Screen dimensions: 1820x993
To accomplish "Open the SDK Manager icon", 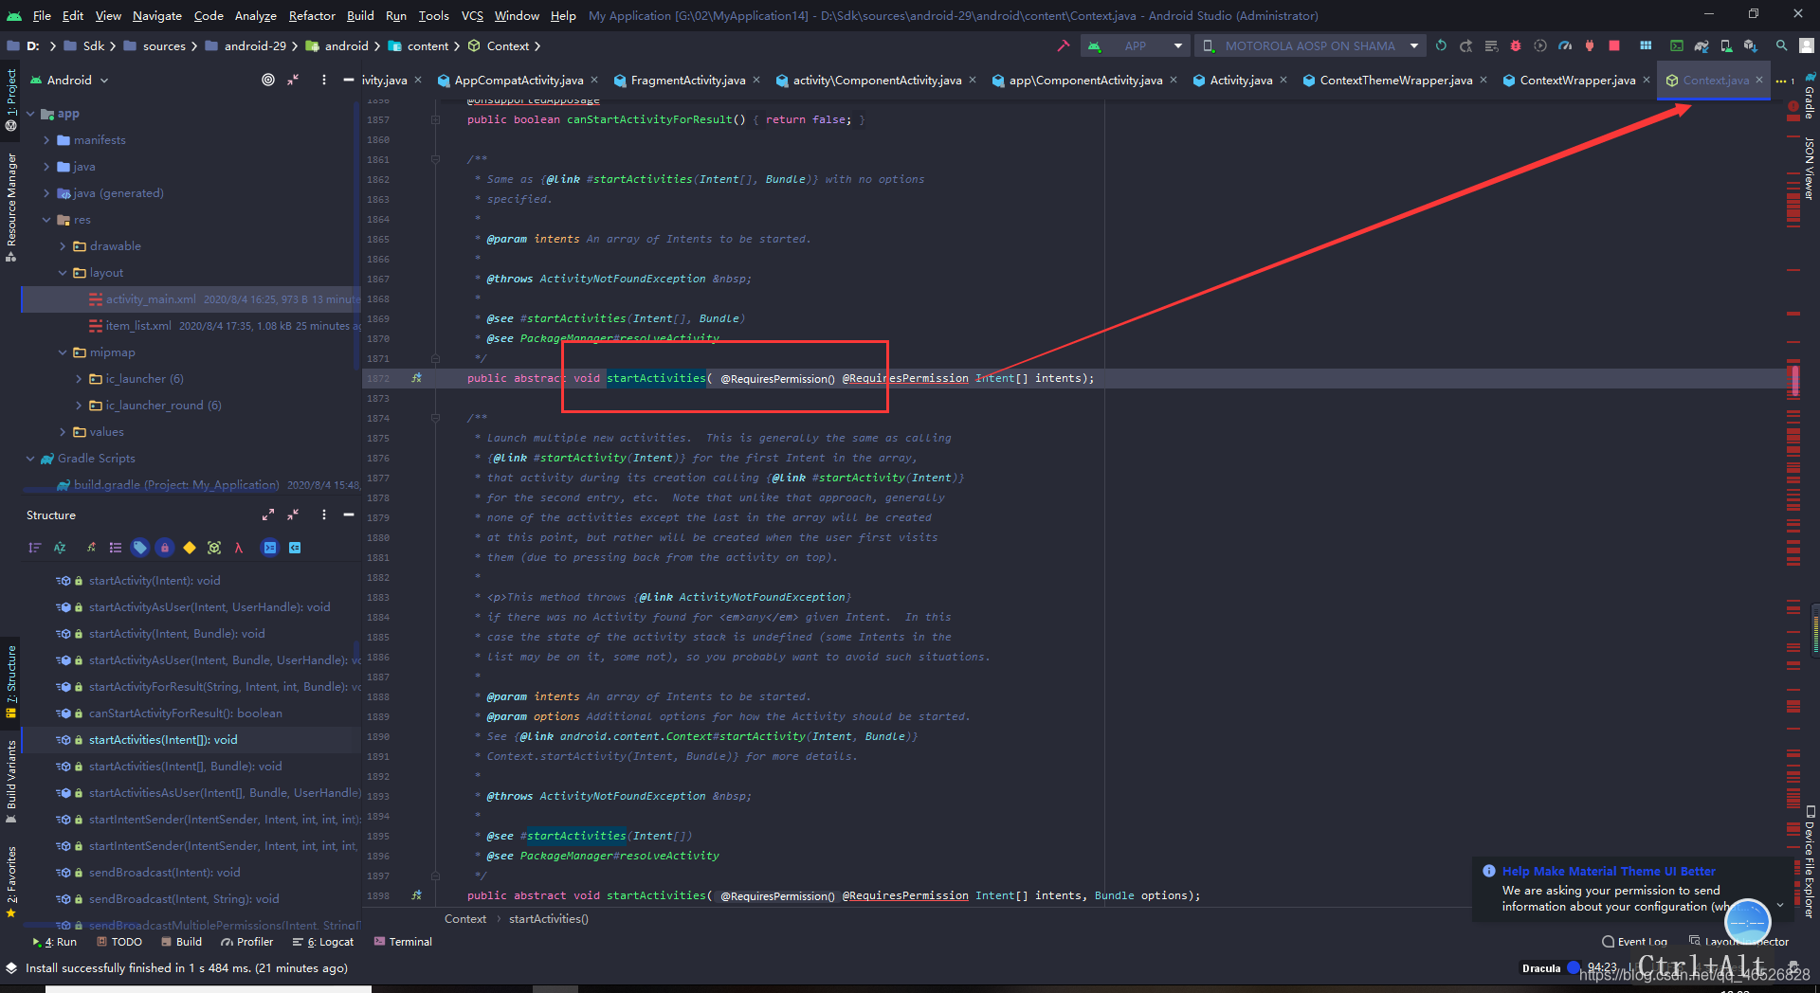I will (x=1751, y=45).
